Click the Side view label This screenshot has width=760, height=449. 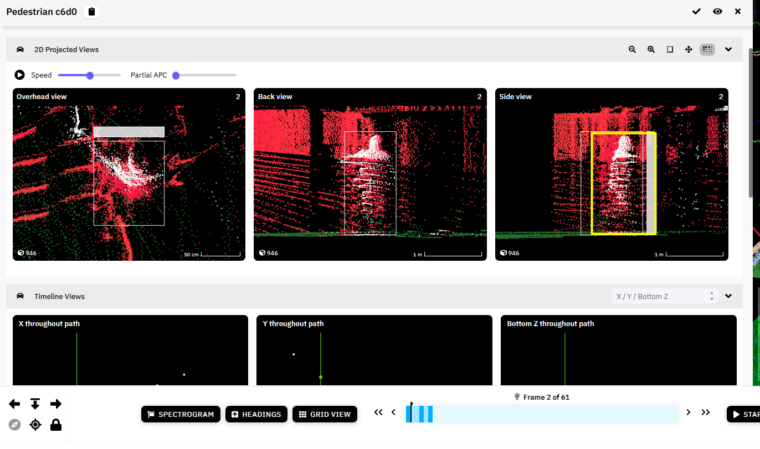click(x=516, y=96)
